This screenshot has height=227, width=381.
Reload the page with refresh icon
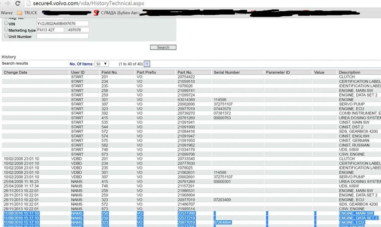tap(18, 3)
